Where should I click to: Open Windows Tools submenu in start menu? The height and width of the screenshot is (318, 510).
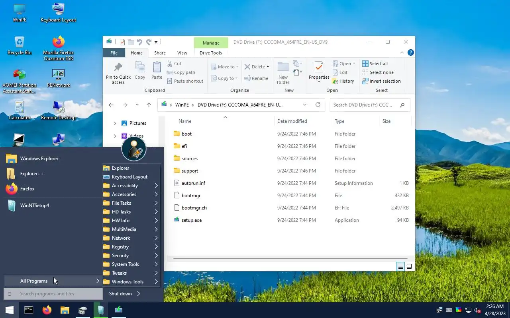pos(131,282)
